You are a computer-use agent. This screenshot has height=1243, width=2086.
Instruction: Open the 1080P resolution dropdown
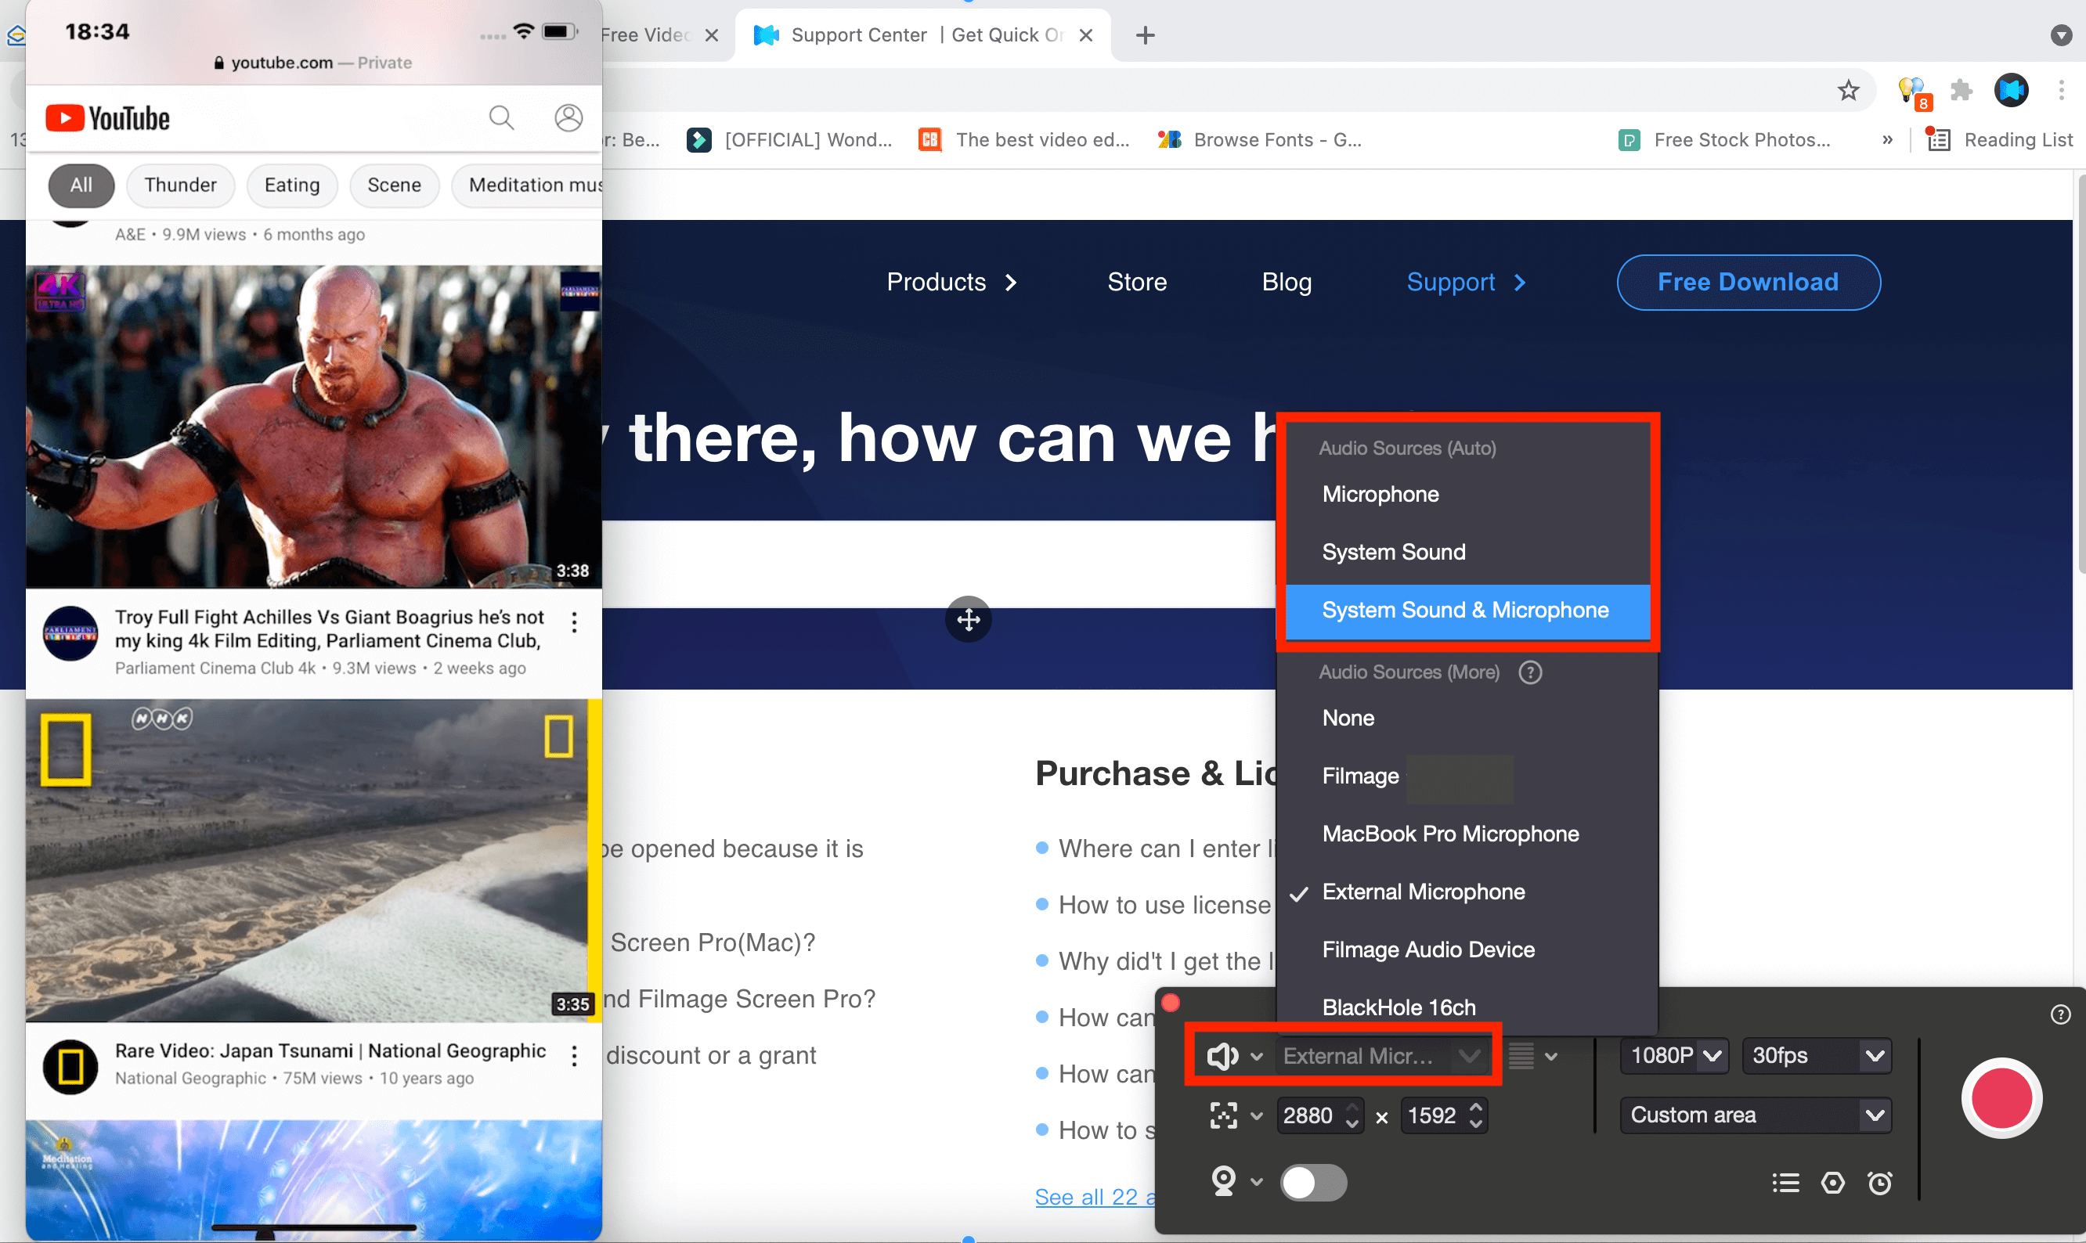(x=1674, y=1055)
